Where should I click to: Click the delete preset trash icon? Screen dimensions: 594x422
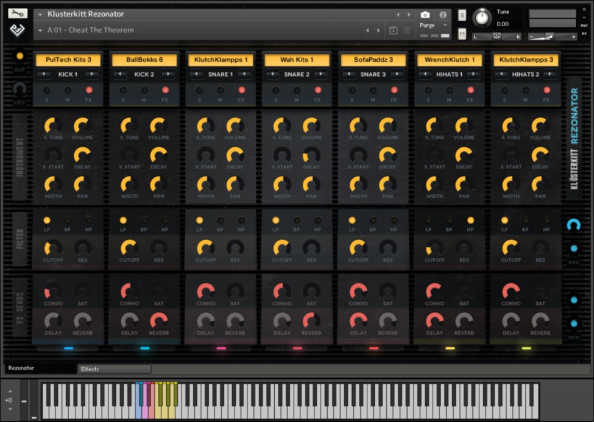(407, 30)
